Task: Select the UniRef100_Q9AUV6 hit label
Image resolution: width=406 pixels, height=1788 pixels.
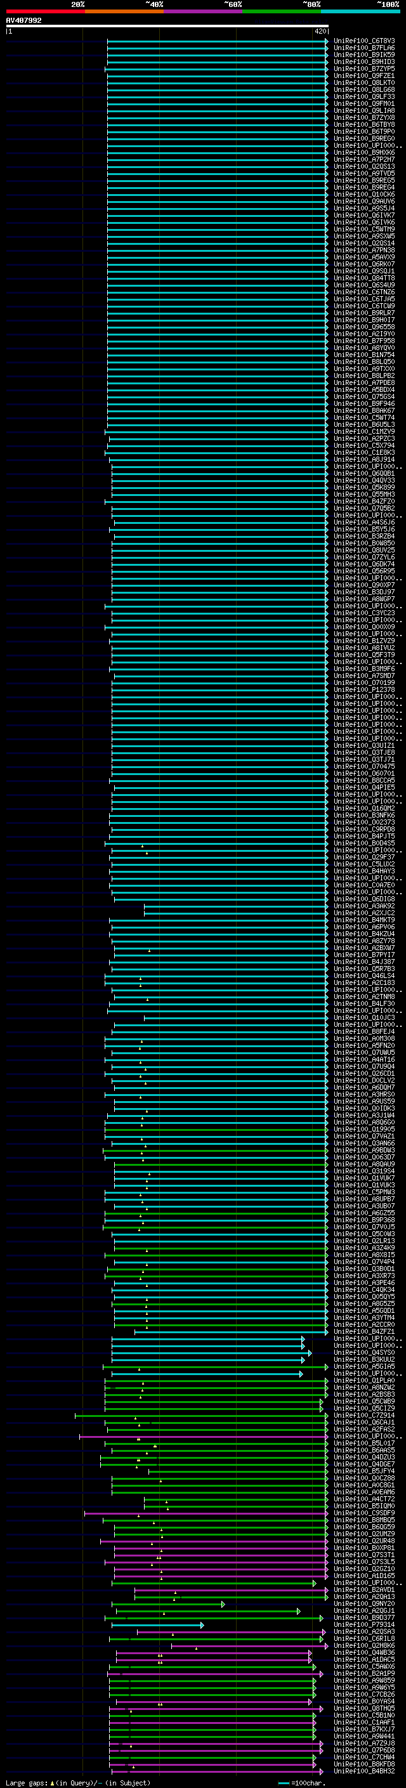Action: point(364,201)
